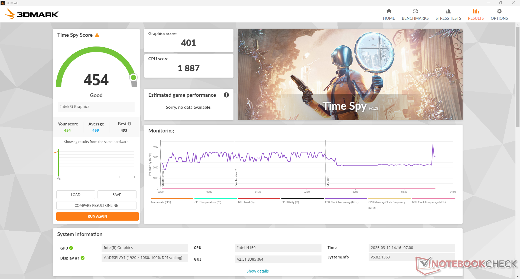This screenshot has width=520, height=279.
Task: Open the Stress Tests section
Action: (448, 14)
